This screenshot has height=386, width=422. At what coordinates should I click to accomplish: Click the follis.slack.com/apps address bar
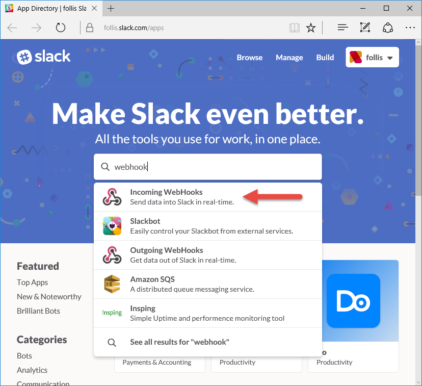(134, 28)
